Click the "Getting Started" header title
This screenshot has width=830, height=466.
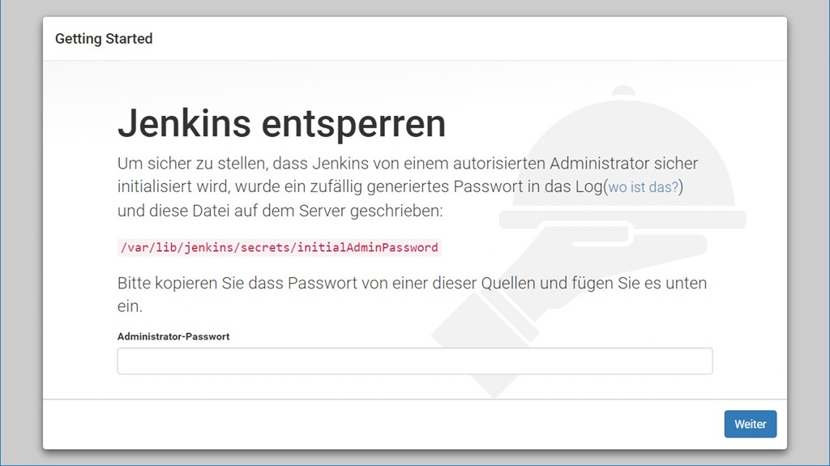(104, 39)
